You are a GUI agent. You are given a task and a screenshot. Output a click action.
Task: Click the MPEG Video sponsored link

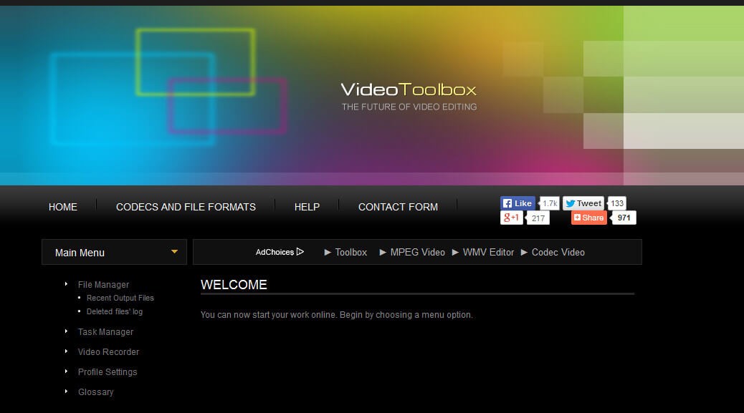[416, 252]
